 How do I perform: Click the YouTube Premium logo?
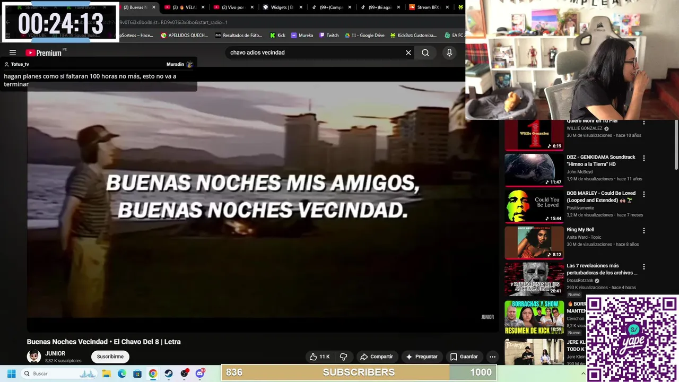coord(43,53)
